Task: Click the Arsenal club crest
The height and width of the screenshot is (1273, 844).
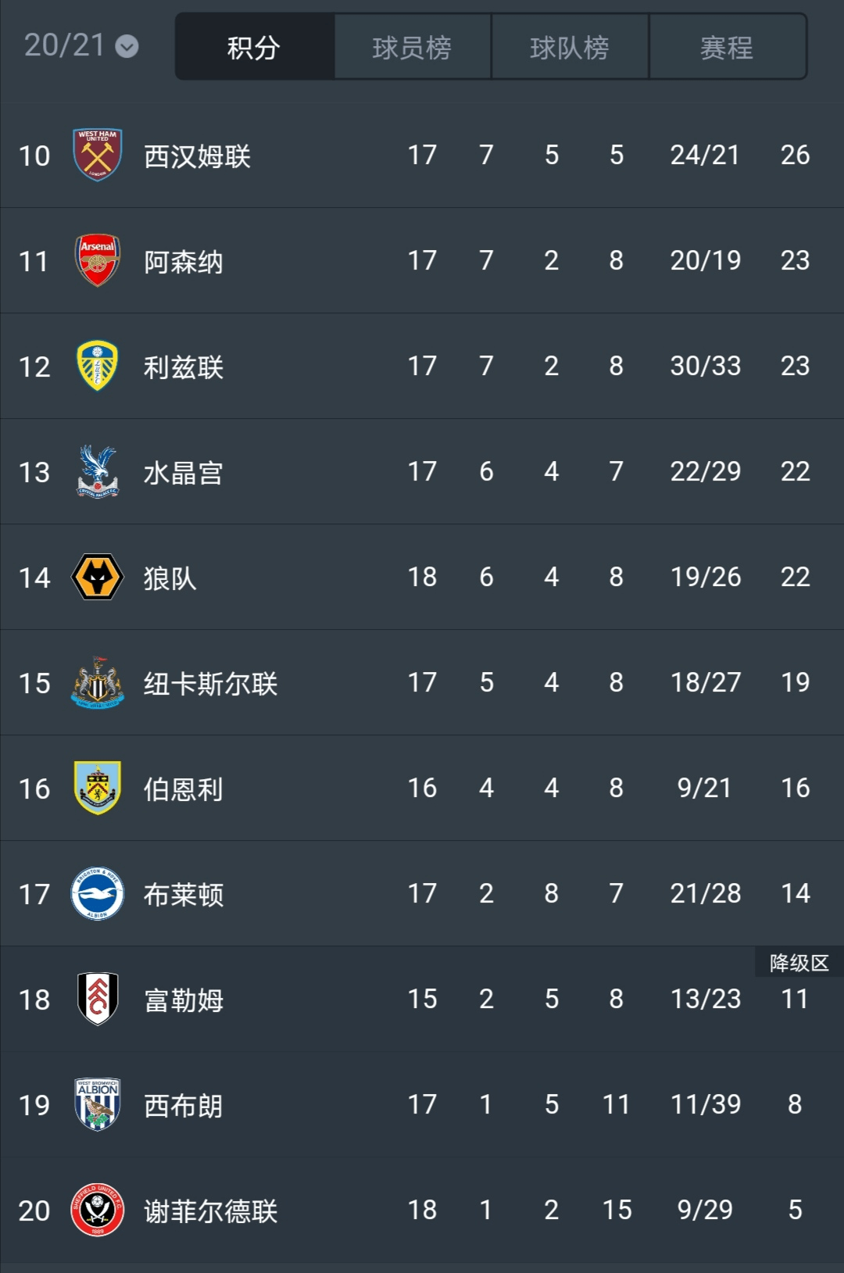Action: (98, 260)
